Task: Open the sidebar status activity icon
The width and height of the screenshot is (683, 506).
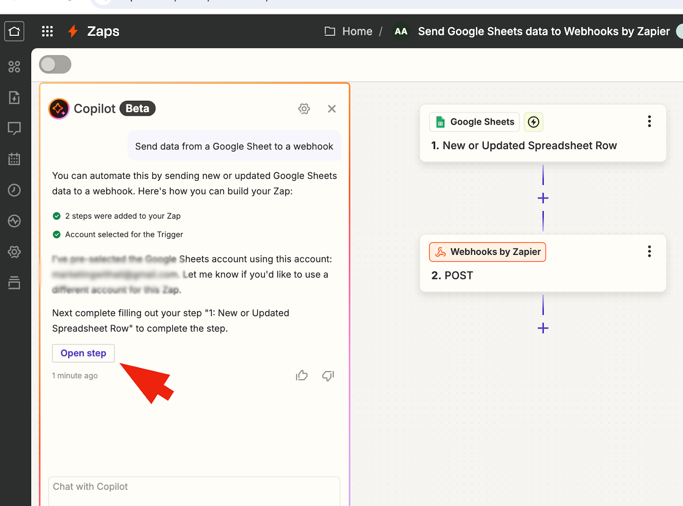Action: 14,221
